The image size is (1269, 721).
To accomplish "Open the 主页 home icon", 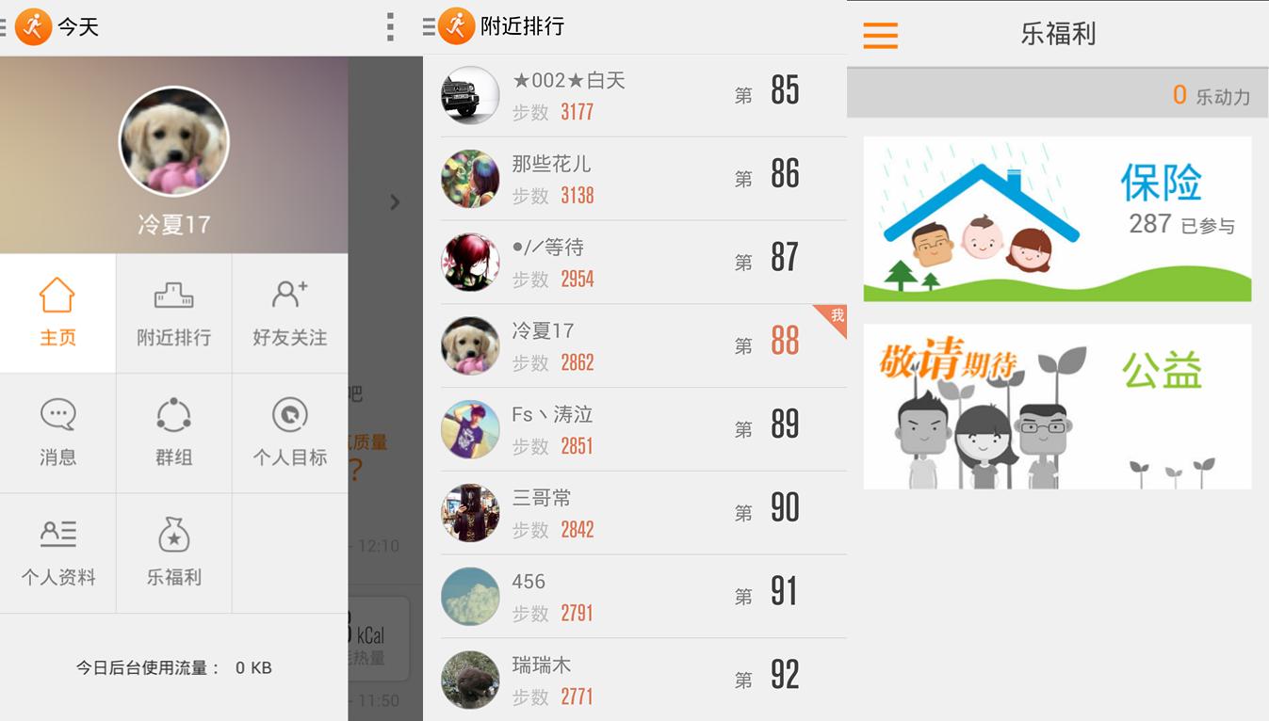I will pyautogui.click(x=57, y=295).
